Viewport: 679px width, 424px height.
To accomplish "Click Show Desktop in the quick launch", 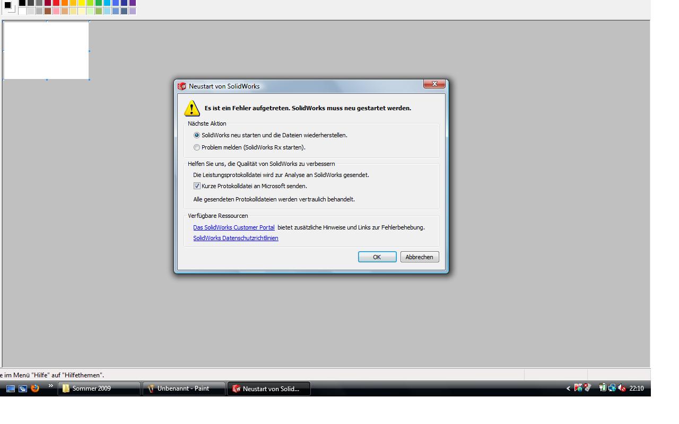I will [11, 388].
